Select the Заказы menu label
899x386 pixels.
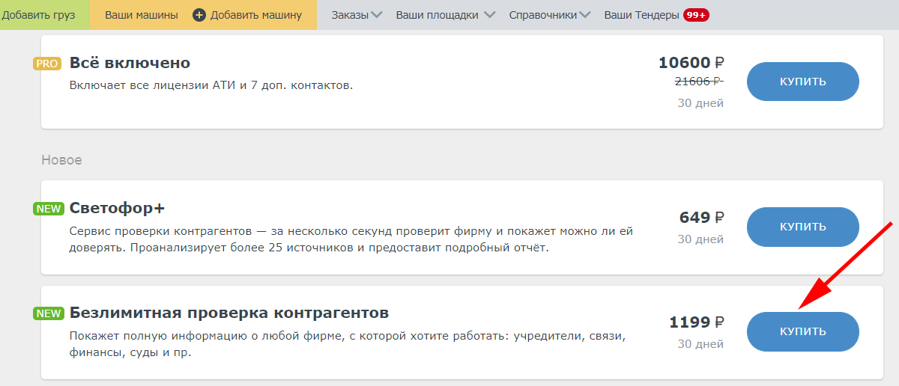point(350,15)
